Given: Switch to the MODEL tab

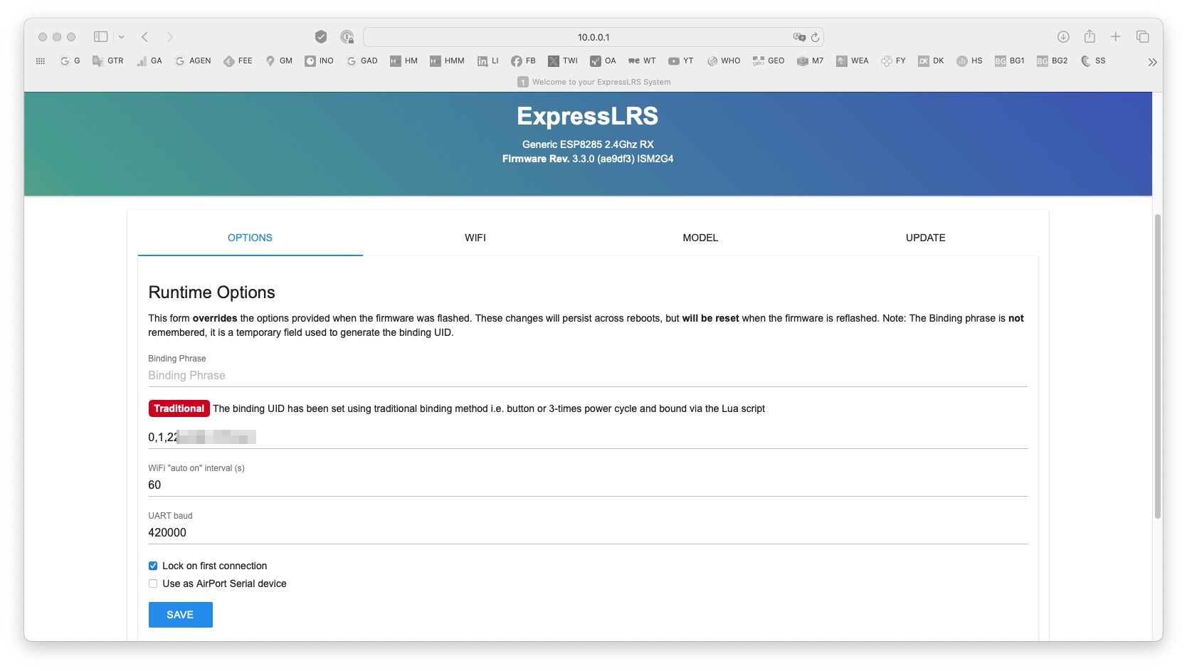Looking at the screenshot, I should coord(700,238).
